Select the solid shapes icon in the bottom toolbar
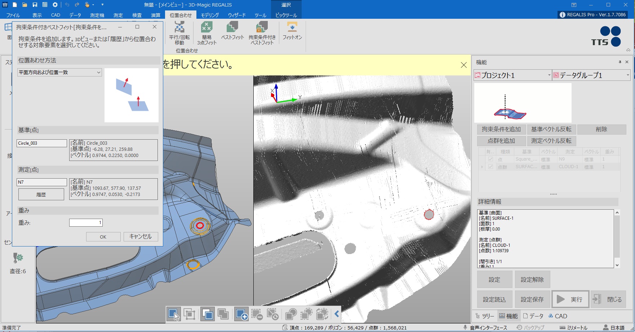This screenshot has width=635, height=332. (291, 314)
